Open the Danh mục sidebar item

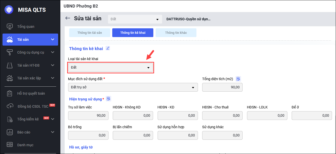coord(25,145)
